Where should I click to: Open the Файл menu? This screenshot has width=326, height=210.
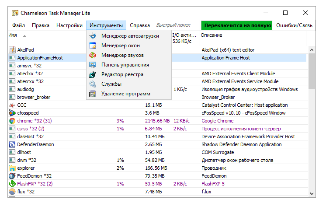[x=18, y=25]
